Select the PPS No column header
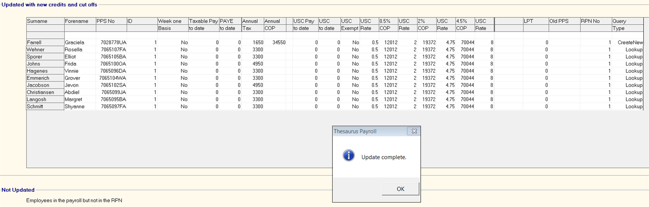Screen dimensions: 649x207 click(111, 21)
